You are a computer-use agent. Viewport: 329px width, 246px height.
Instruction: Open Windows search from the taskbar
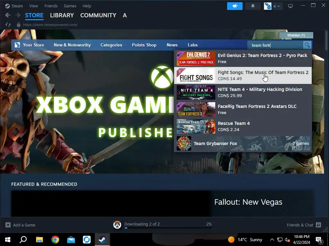[x=23, y=240]
